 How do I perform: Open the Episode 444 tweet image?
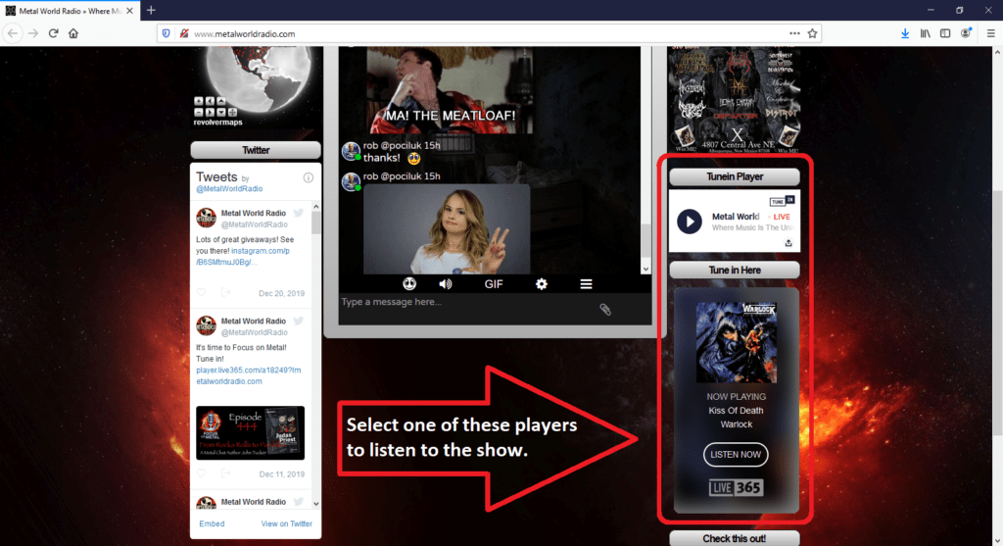250,432
